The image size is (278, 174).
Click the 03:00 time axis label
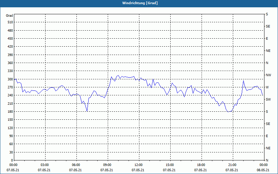[x=44, y=165]
